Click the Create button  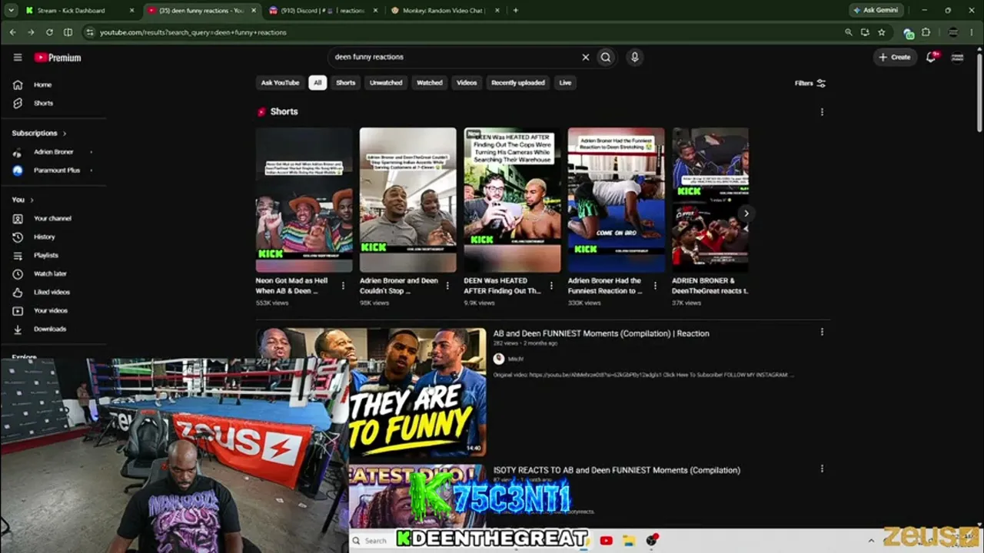[895, 57]
